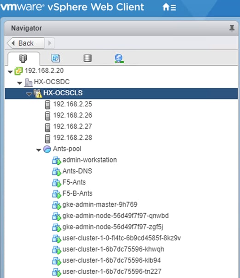Collapse the HX-OCSDC datacenter node
240x278 pixels.
(20, 83)
